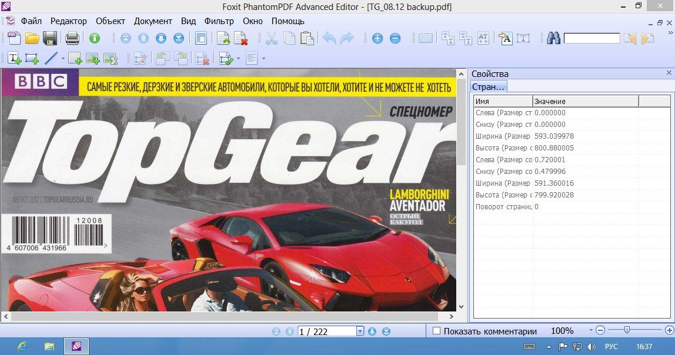Open the Фильтр menu
Viewport: 675px width, 355px height.
click(x=219, y=21)
